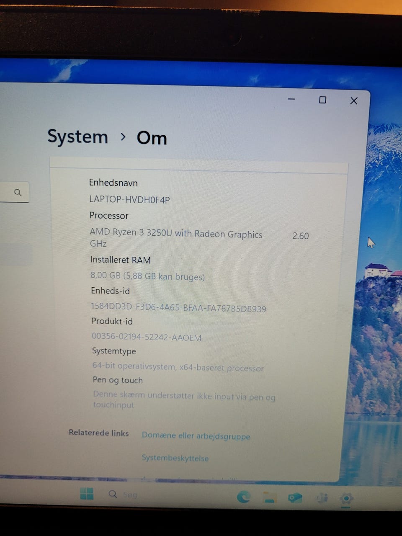Click the Relaterede links label
This screenshot has width=402, height=536.
99,433
